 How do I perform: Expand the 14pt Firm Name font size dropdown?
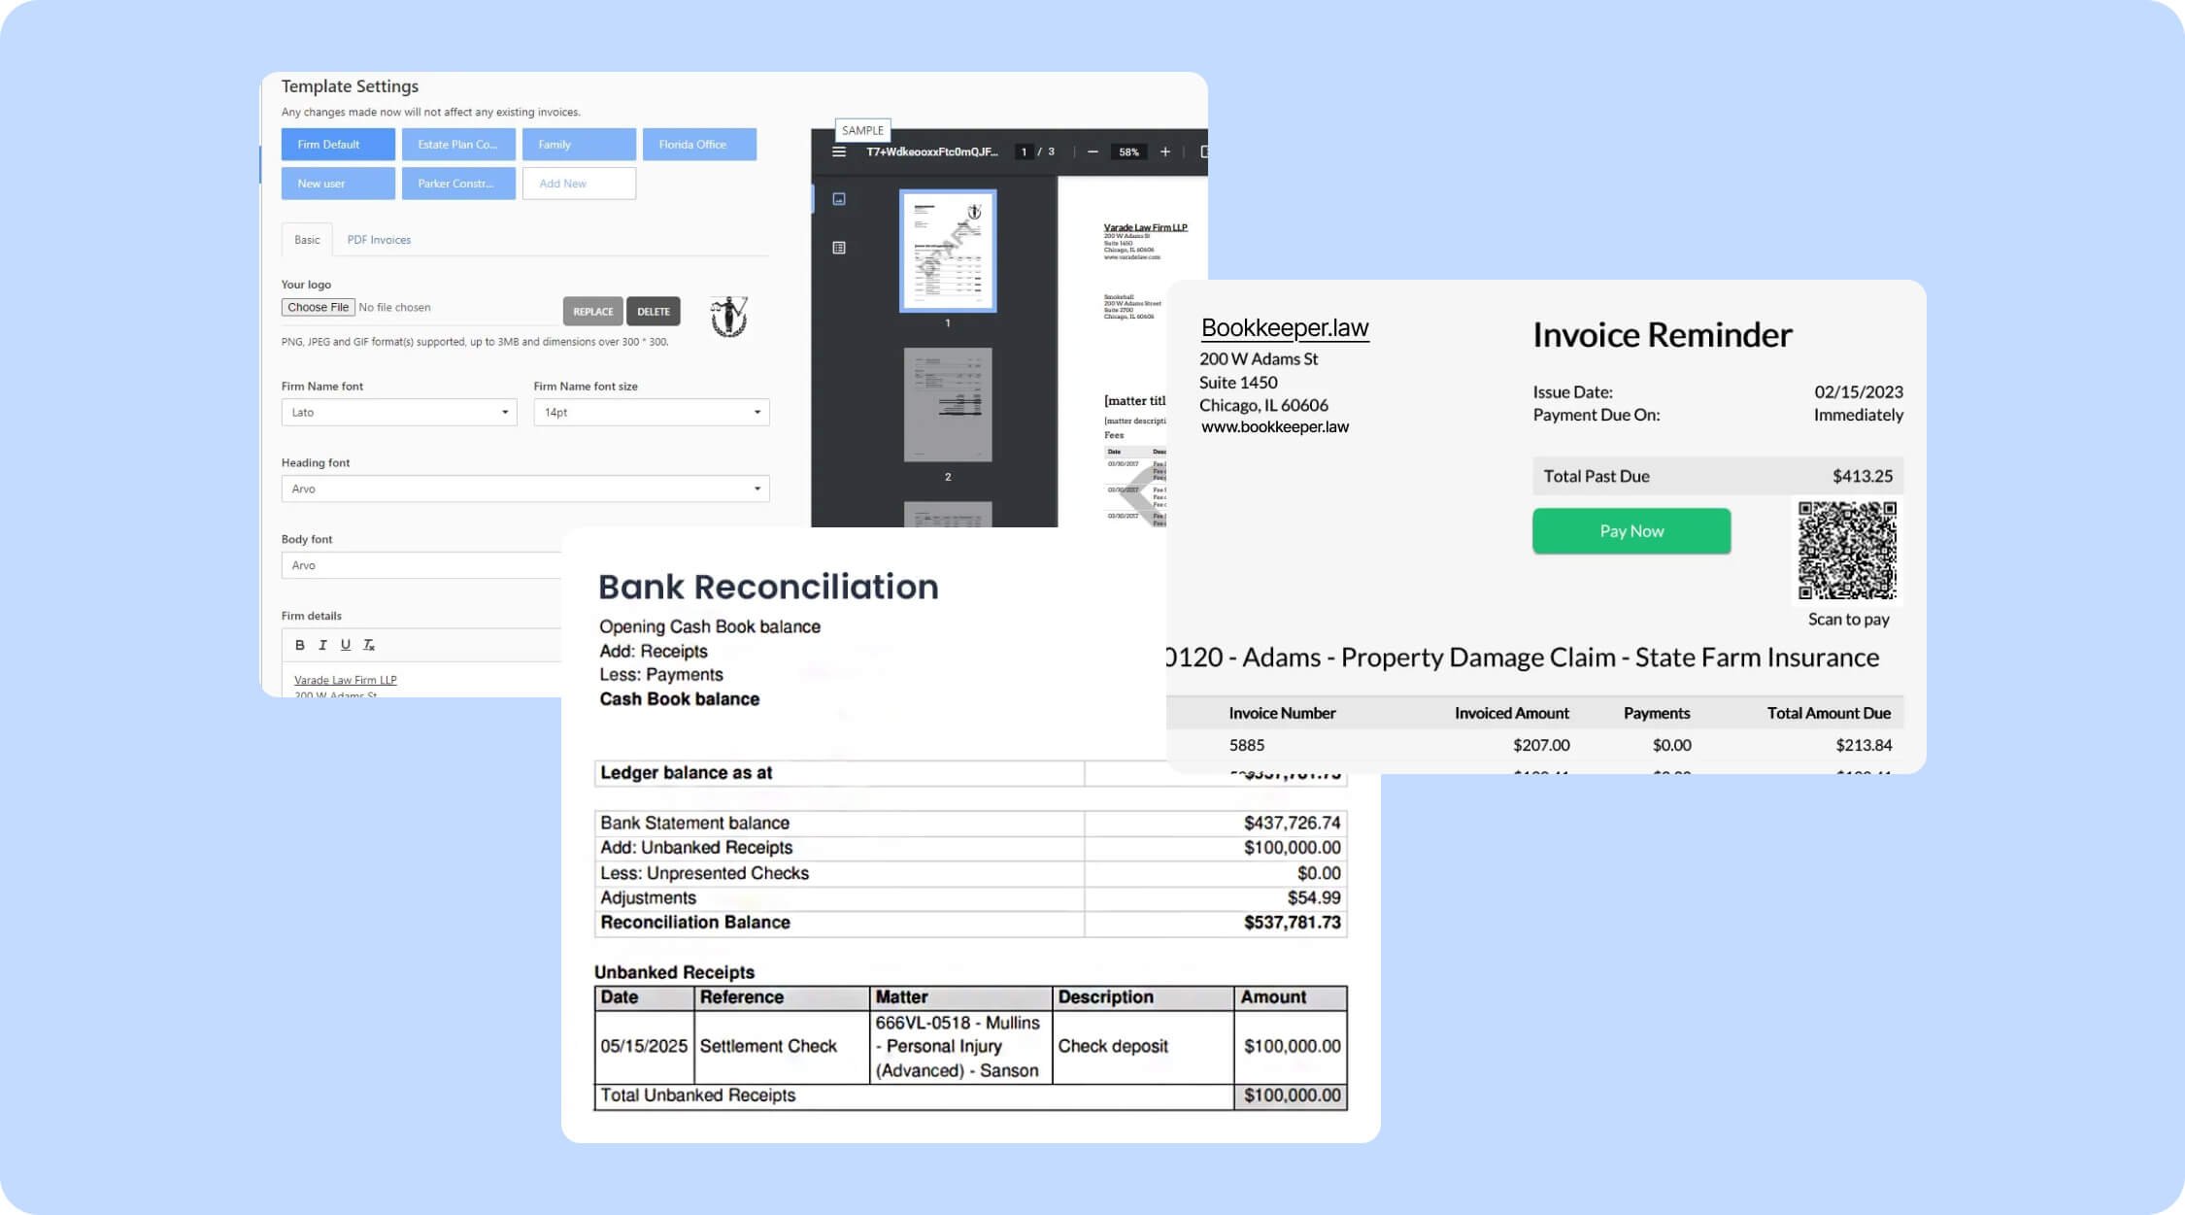[x=651, y=412]
